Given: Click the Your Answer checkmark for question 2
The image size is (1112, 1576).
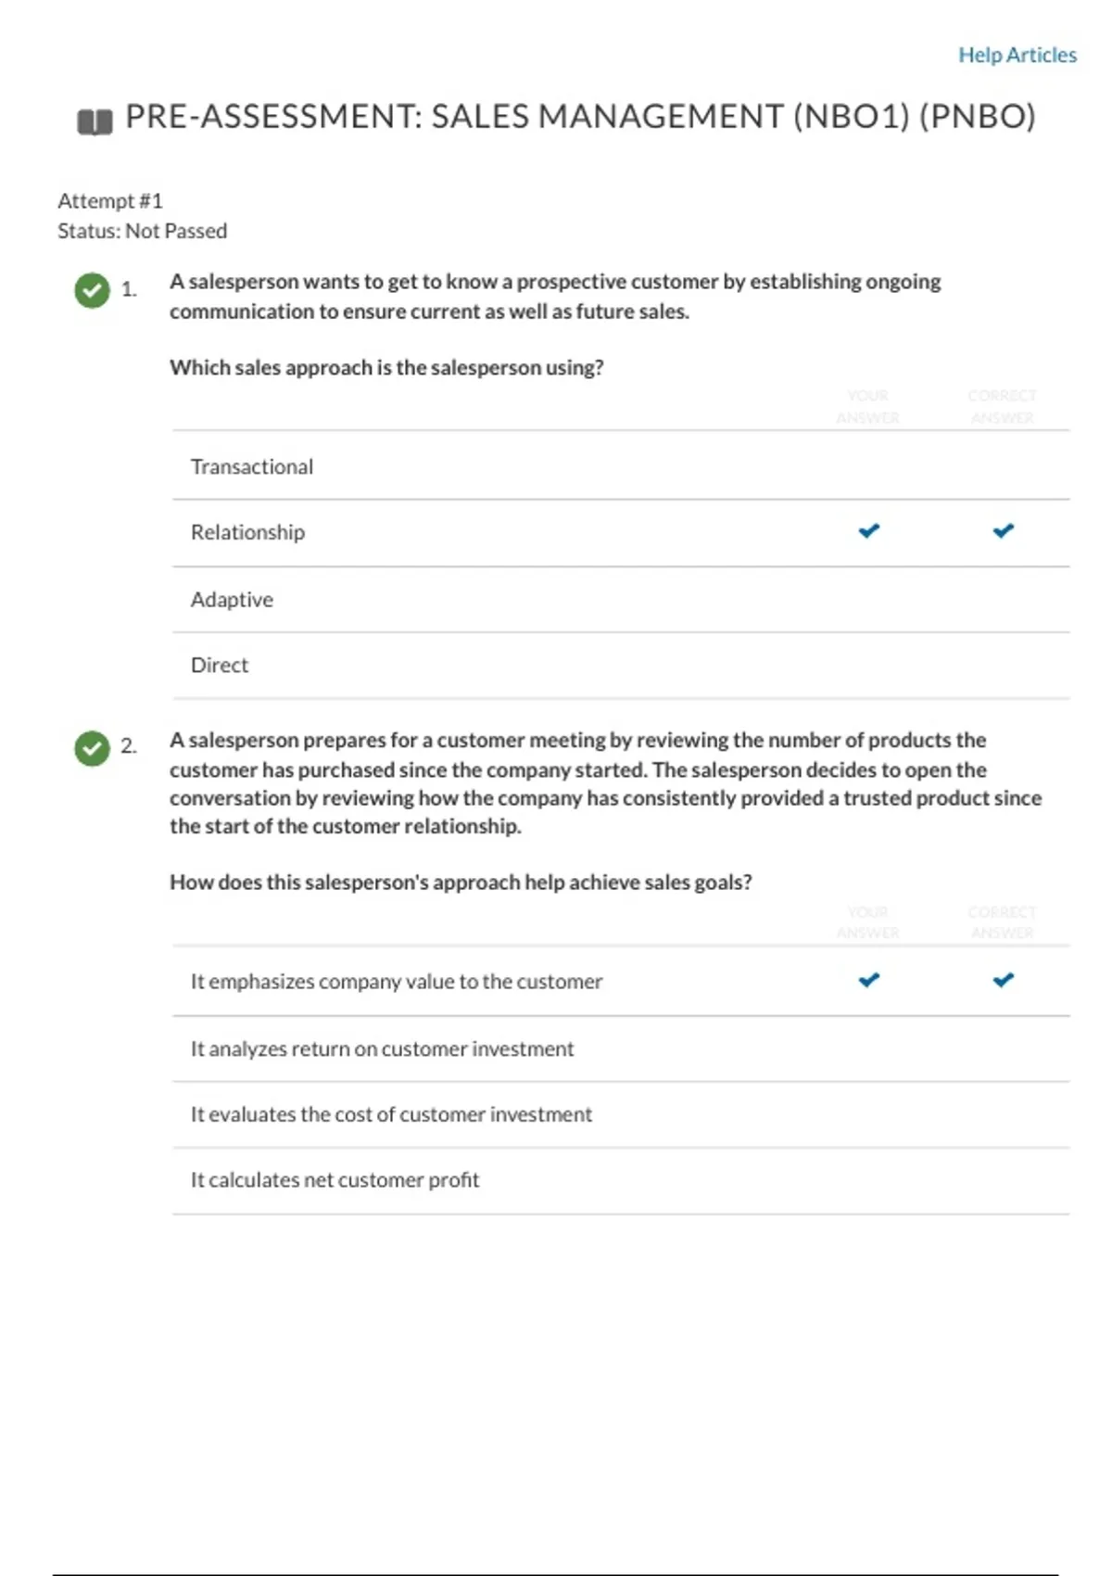Looking at the screenshot, I should pos(867,979).
